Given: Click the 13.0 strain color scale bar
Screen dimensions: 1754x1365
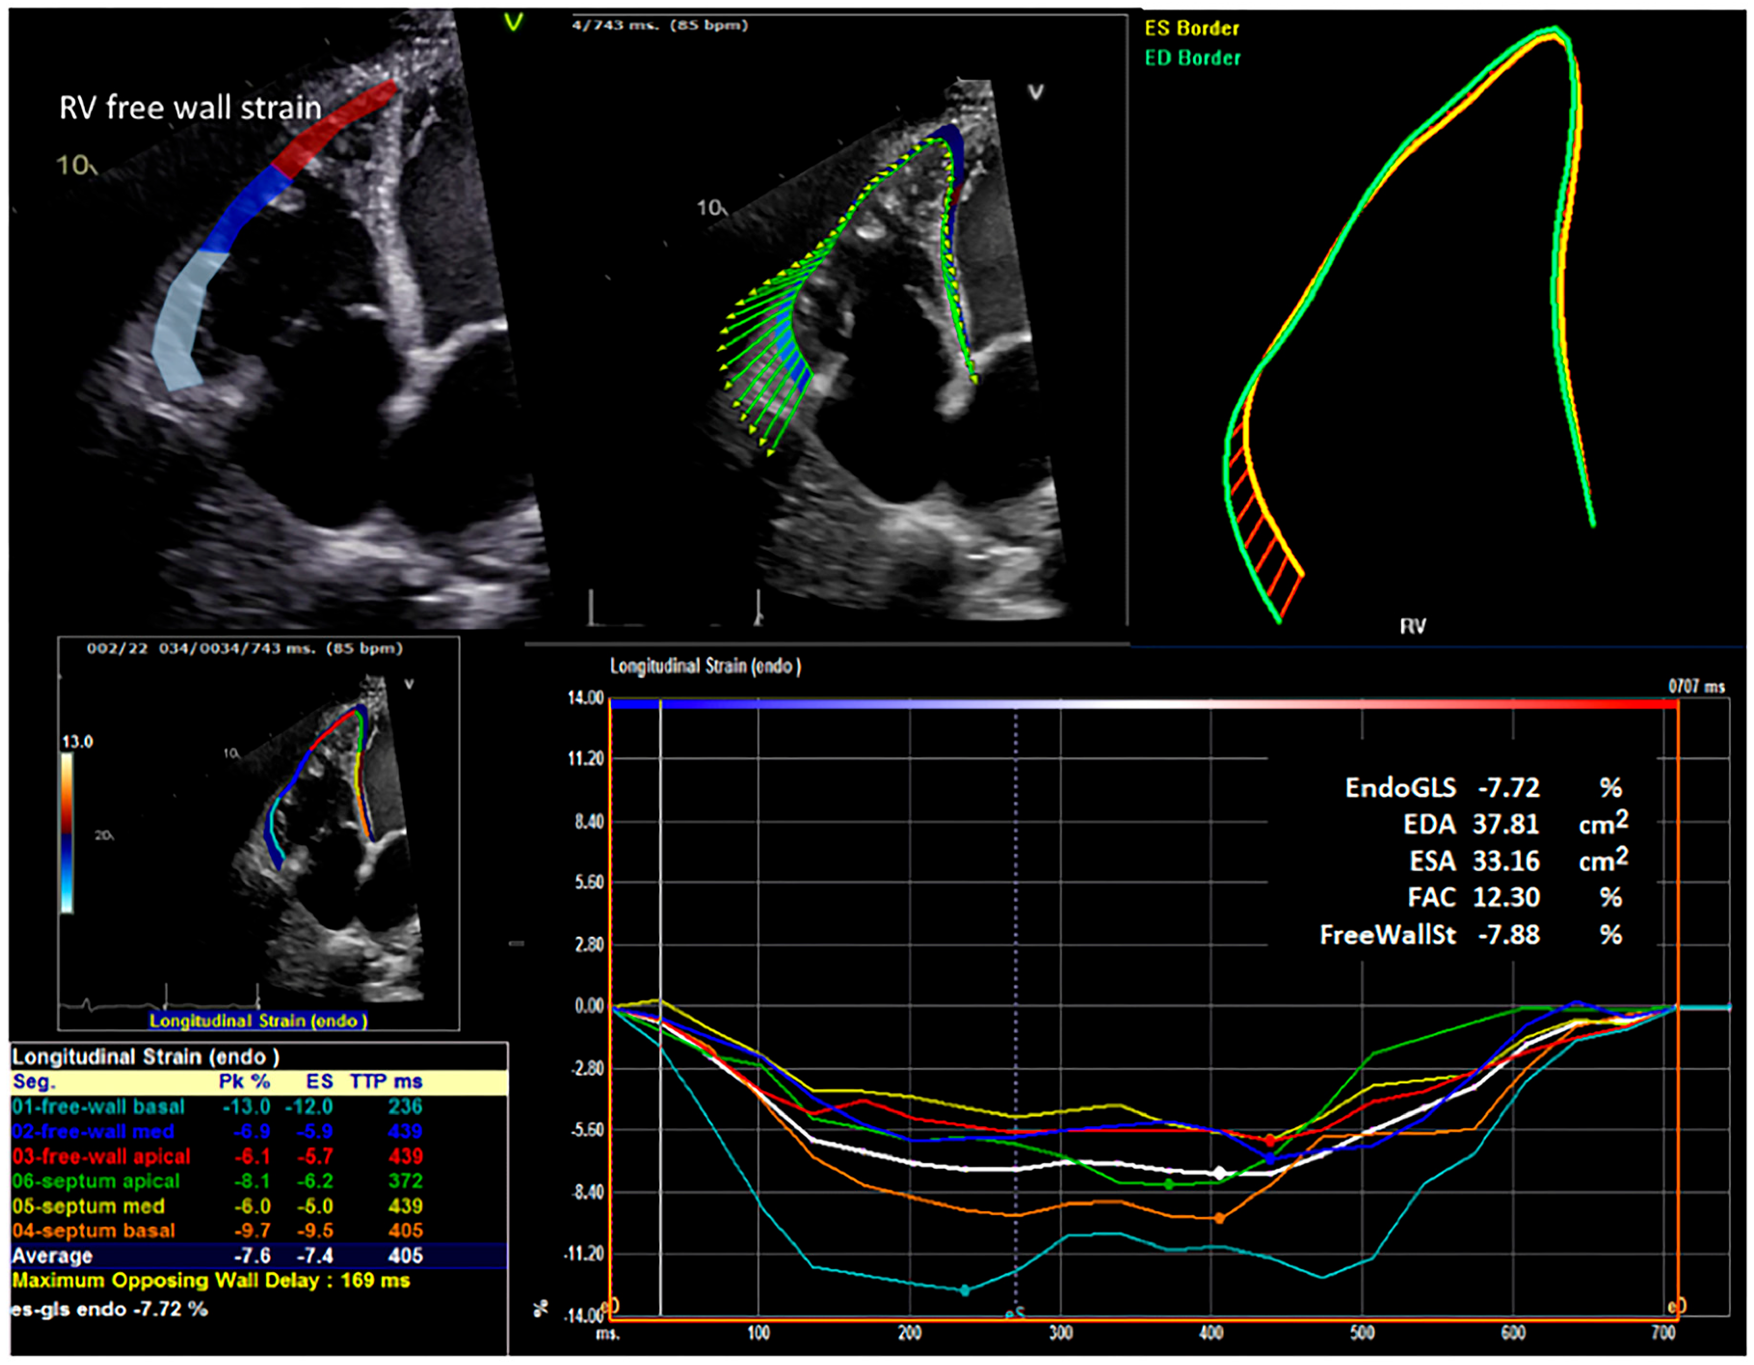Looking at the screenshot, I should coord(68,834).
